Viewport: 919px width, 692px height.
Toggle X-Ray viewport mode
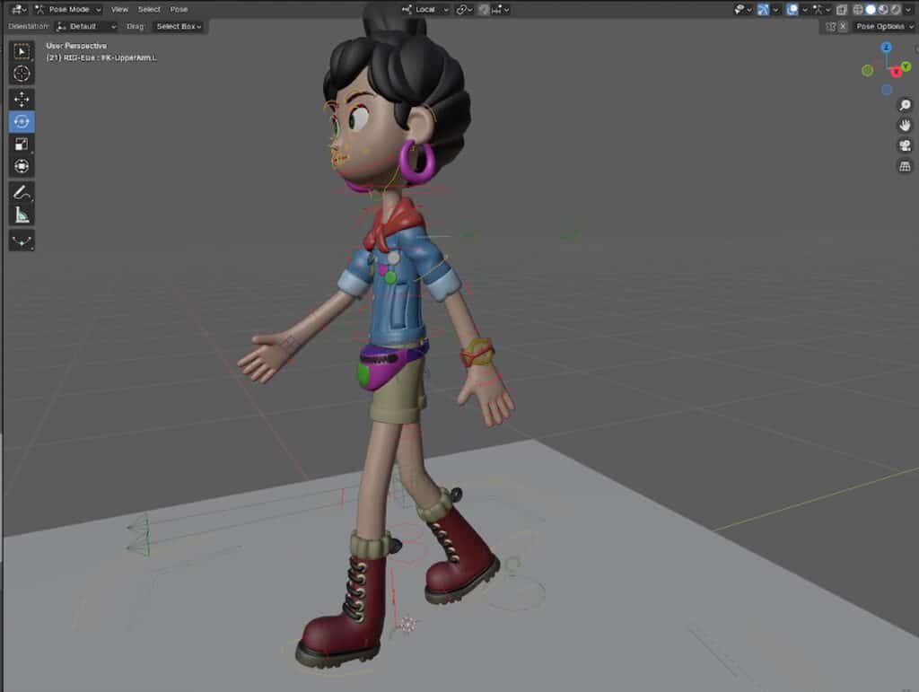pos(842,9)
